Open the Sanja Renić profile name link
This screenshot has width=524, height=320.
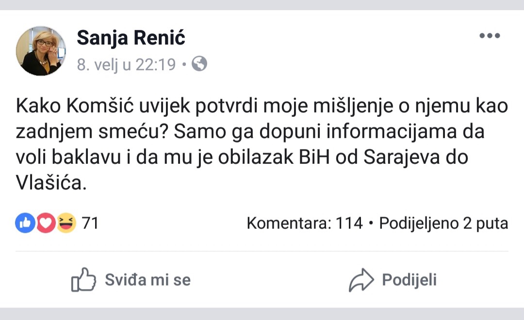pos(131,37)
